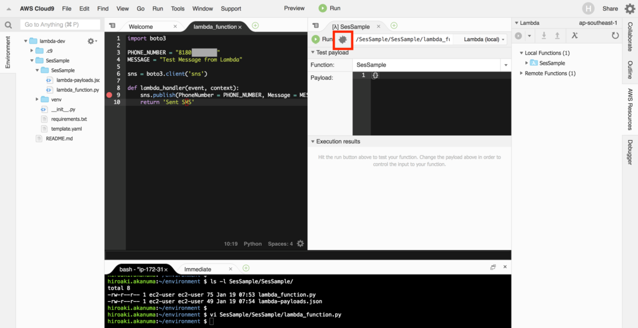Open the search magnifier in left sidebar
This screenshot has height=328, width=638.
8,25
